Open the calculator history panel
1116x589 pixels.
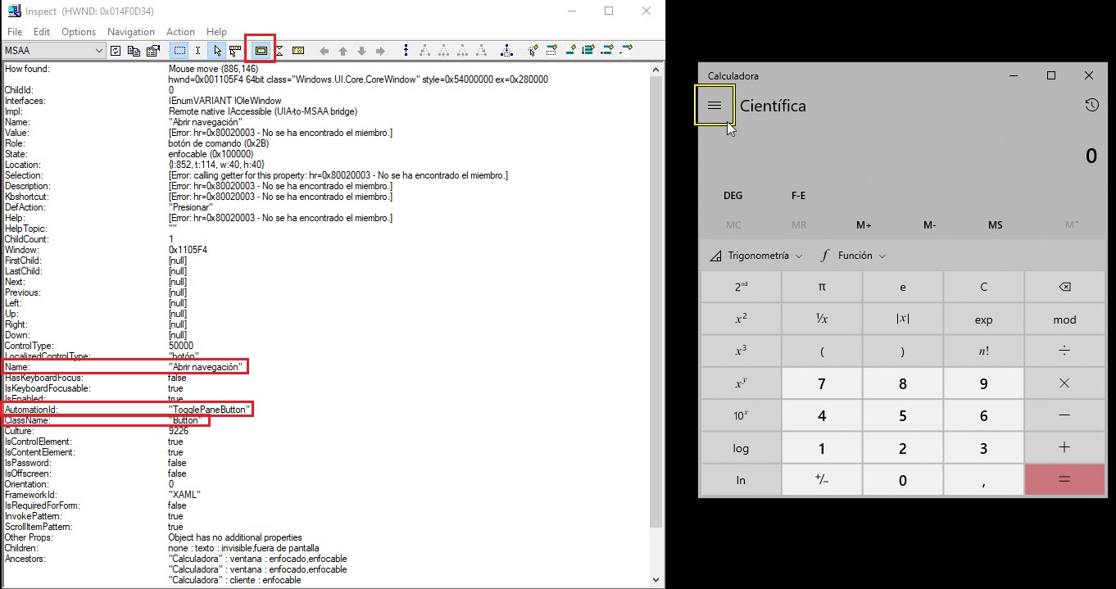(x=1091, y=106)
